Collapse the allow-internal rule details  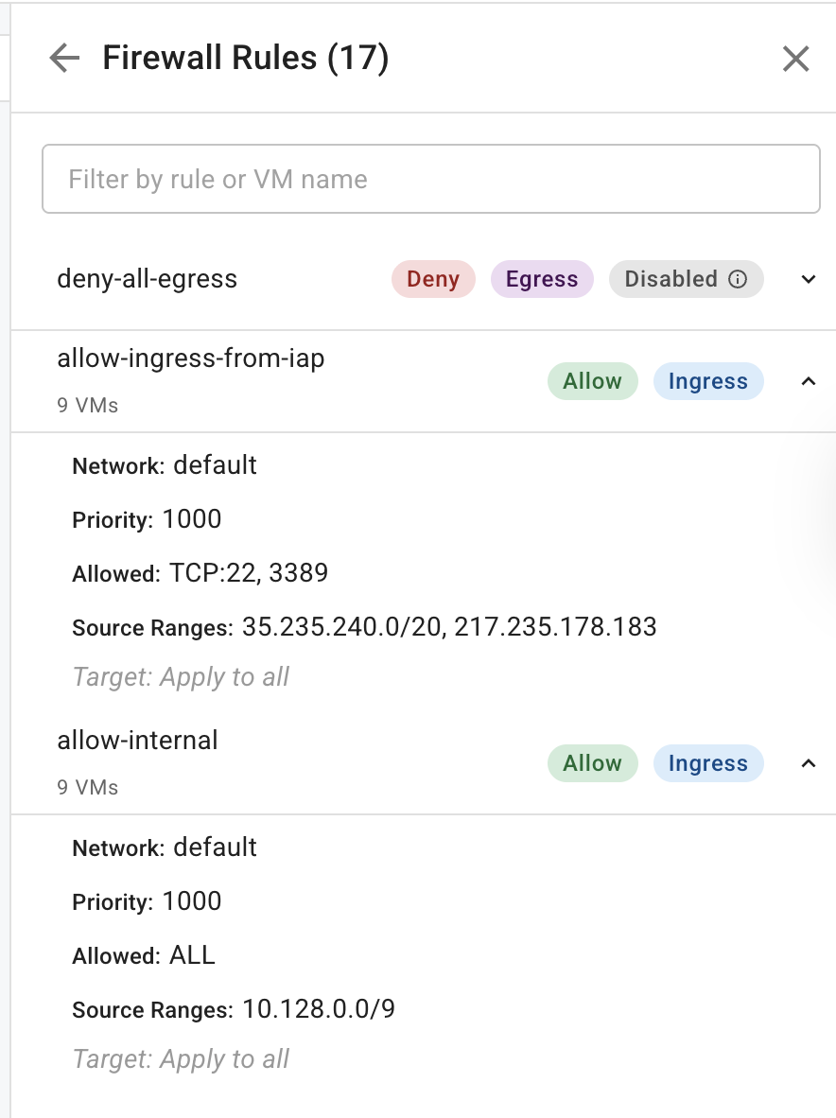pyautogui.click(x=809, y=763)
